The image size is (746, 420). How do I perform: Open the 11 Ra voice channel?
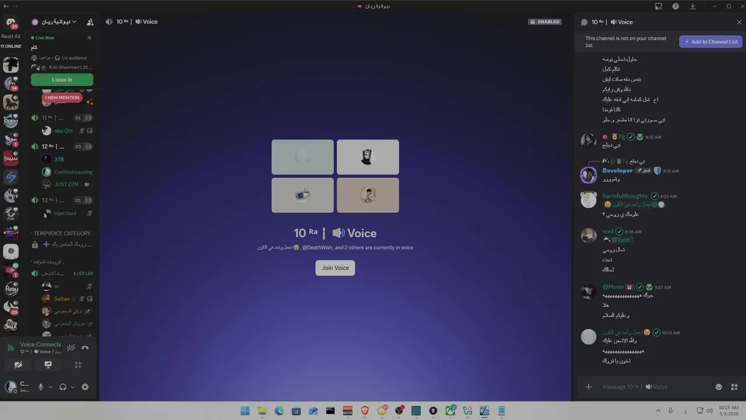[62, 118]
